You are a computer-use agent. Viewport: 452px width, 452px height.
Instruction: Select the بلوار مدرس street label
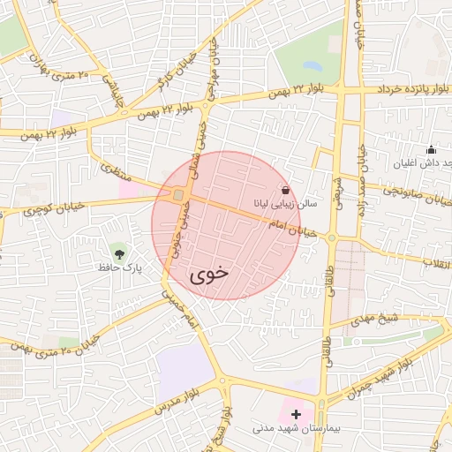coord(177,402)
